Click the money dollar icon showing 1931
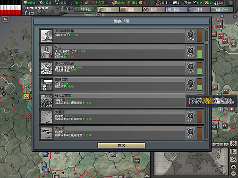This screenshot has height=178, width=238. [x=140, y=3]
